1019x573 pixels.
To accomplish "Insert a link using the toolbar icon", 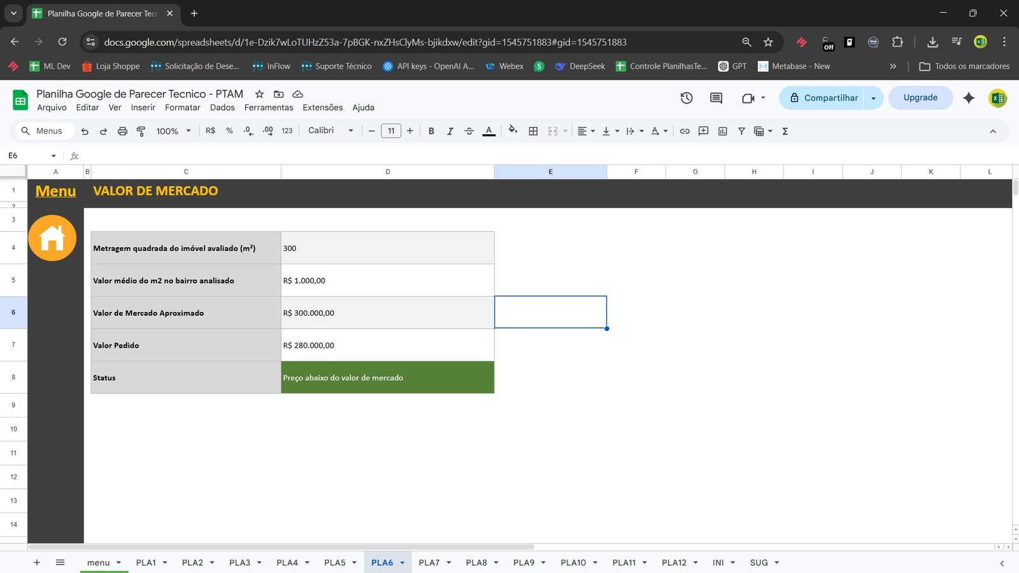I will (x=685, y=131).
